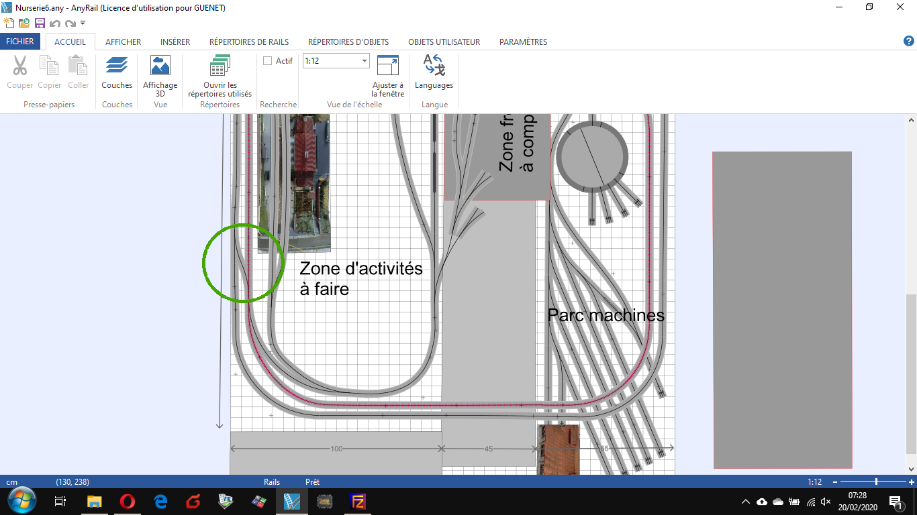Undo the last action

[55, 23]
